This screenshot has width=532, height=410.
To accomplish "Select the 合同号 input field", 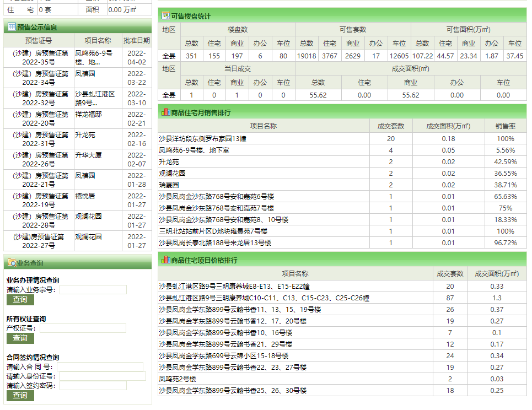I will pyautogui.click(x=100, y=366).
